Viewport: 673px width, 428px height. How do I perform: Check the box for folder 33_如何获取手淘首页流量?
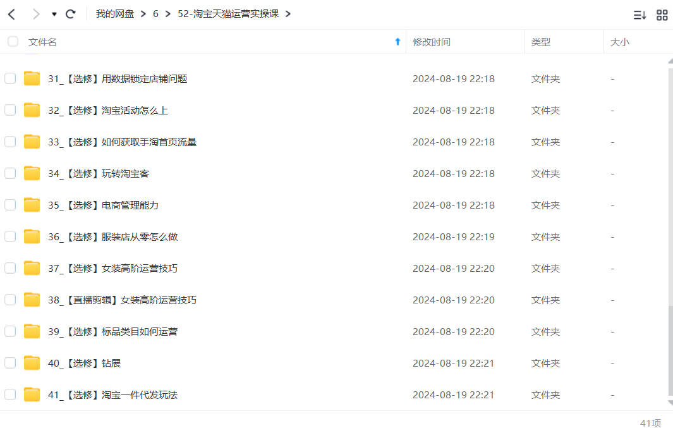pos(10,141)
